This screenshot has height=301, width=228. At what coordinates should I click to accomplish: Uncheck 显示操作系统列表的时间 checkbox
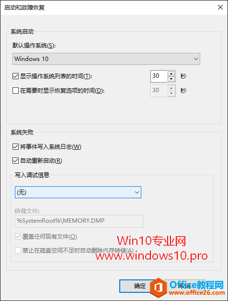click(x=15, y=76)
